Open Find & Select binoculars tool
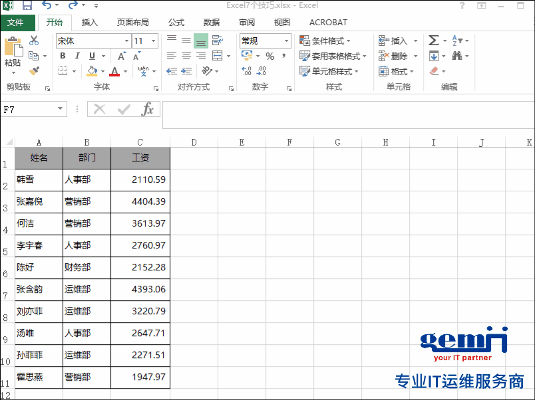This screenshot has height=400, width=535. [457, 56]
